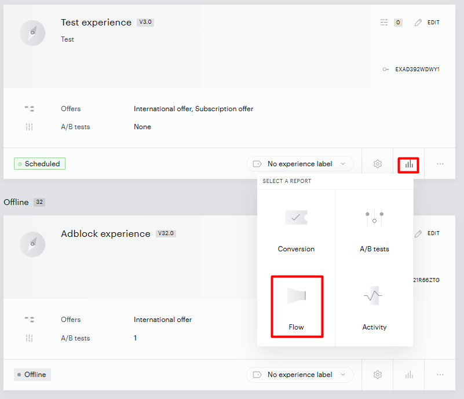Click the Scheduled status badge
This screenshot has height=399, width=464.
(39, 163)
